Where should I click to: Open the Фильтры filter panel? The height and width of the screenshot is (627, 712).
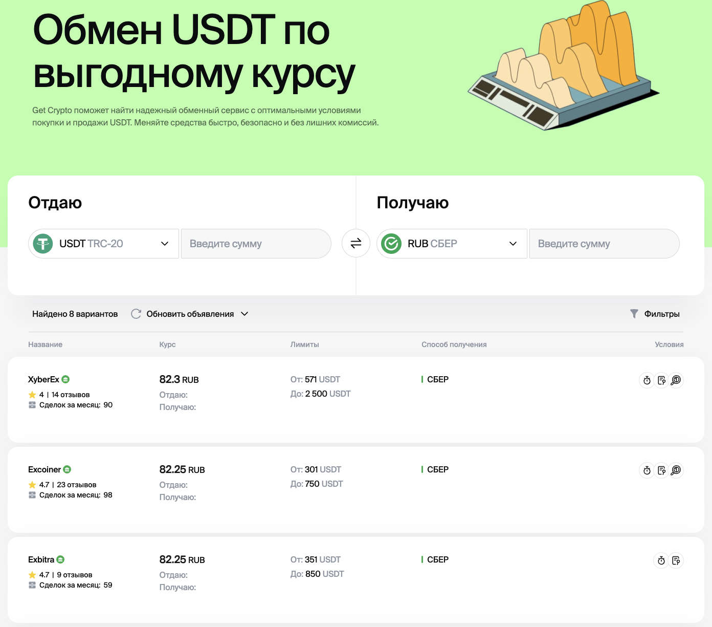655,314
